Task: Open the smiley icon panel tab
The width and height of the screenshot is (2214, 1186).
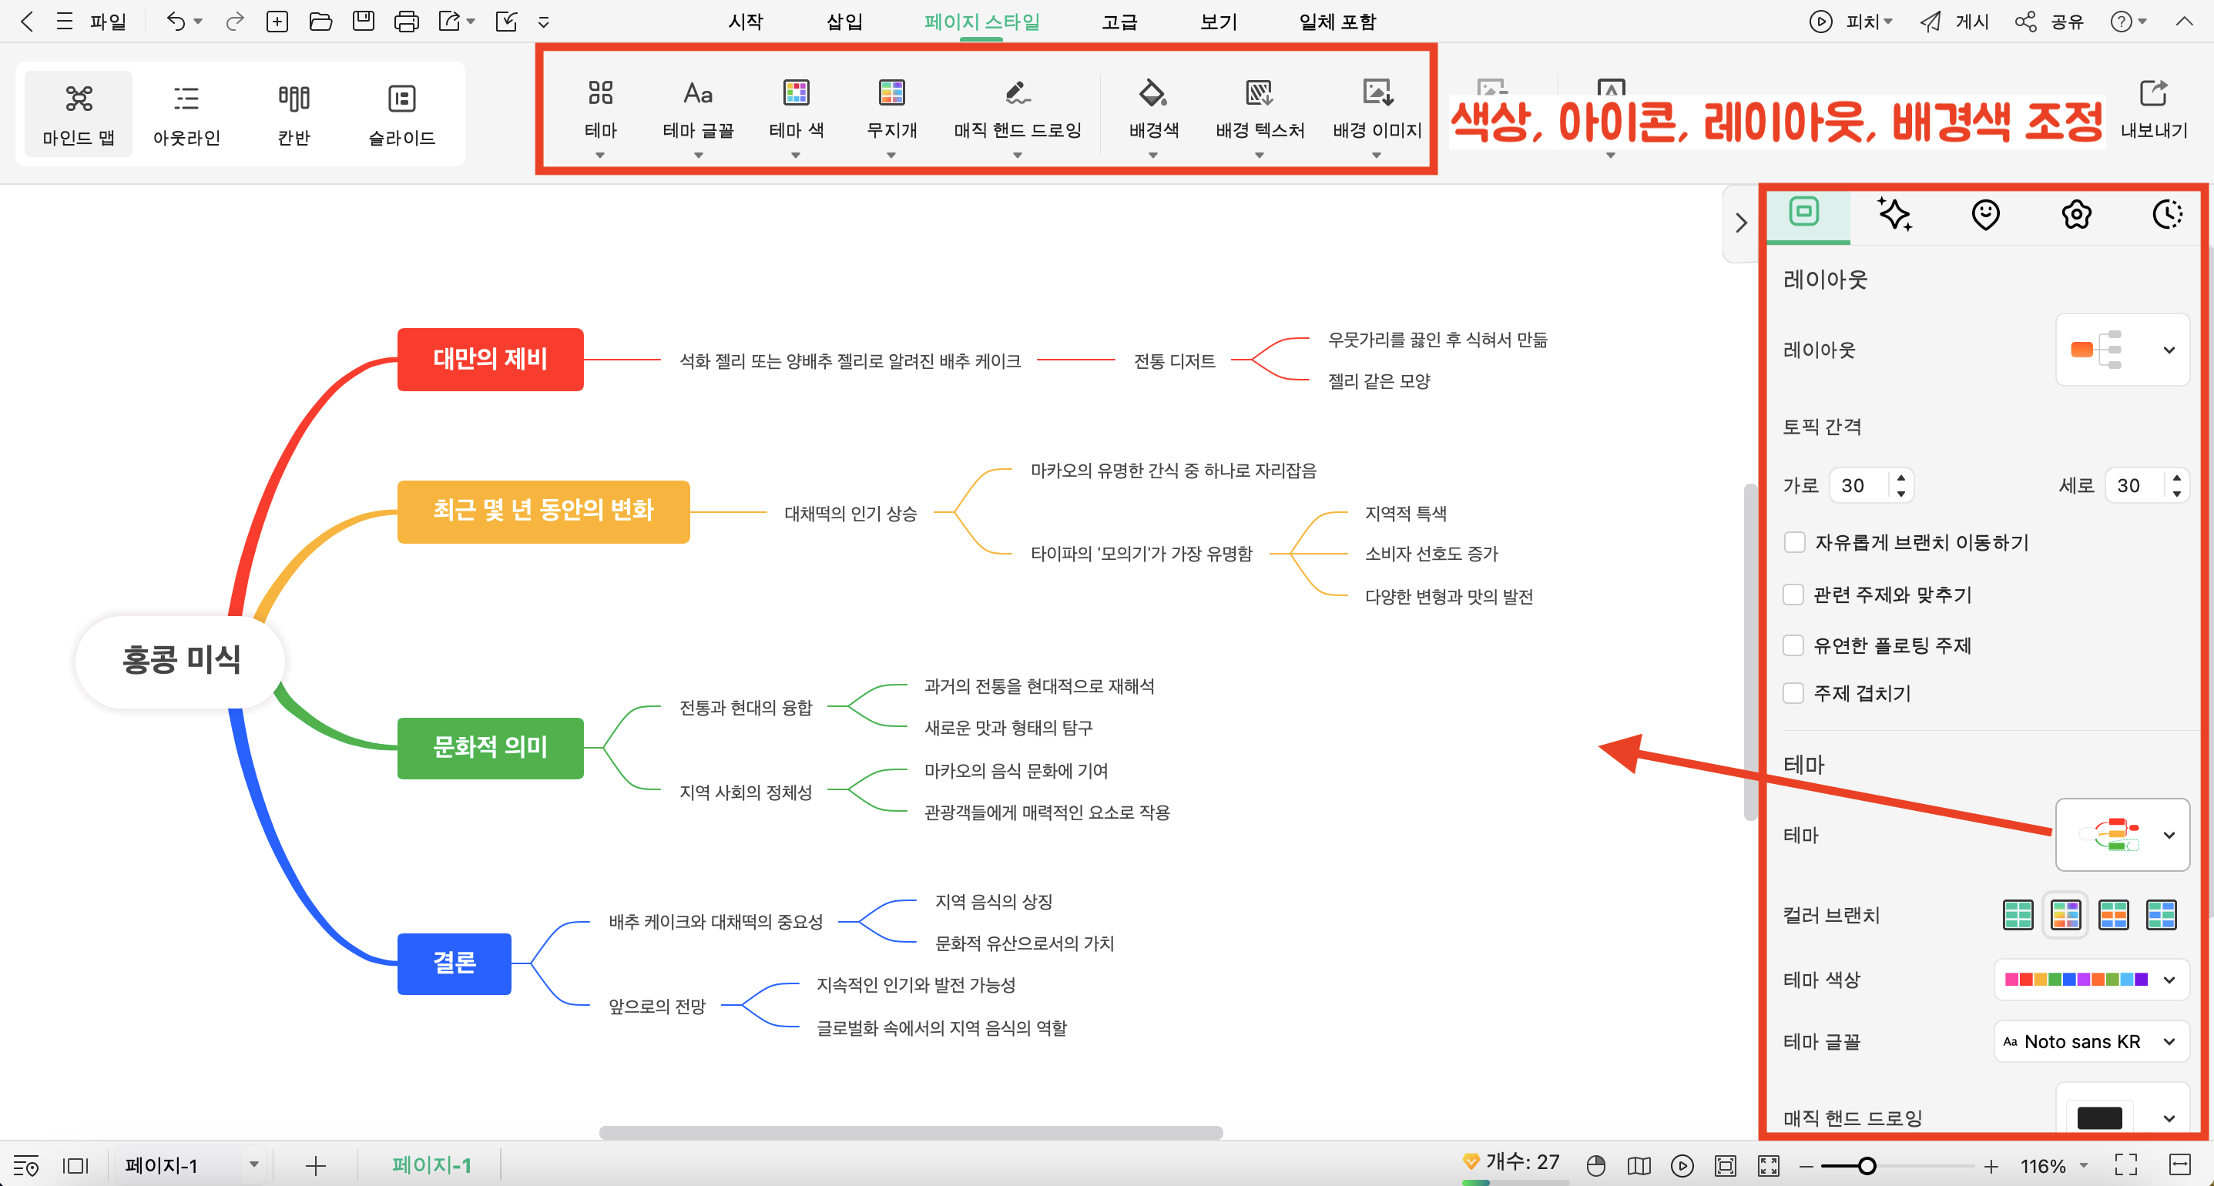Action: click(x=1985, y=214)
